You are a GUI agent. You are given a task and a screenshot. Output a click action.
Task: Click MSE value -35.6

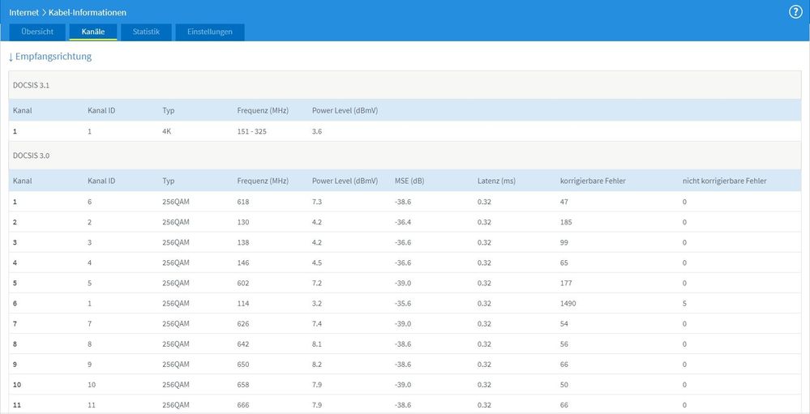[x=403, y=304]
